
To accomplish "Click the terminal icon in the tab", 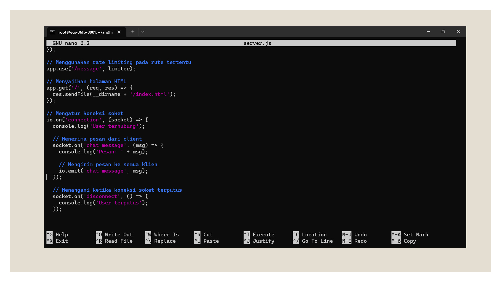I will click(52, 32).
